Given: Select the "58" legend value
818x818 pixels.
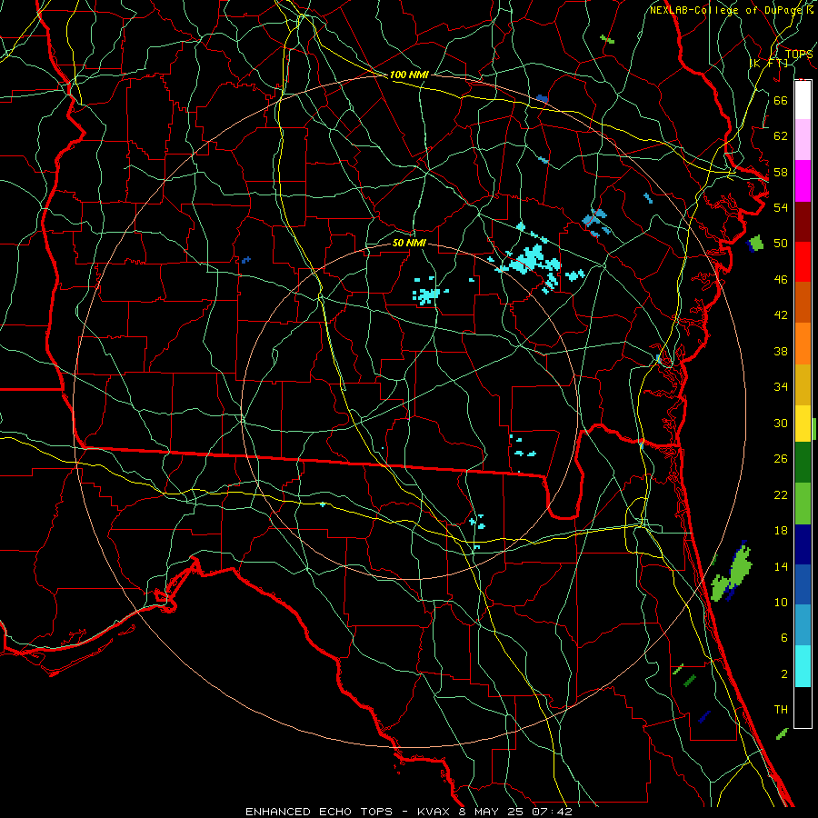Looking at the screenshot, I should [781, 172].
